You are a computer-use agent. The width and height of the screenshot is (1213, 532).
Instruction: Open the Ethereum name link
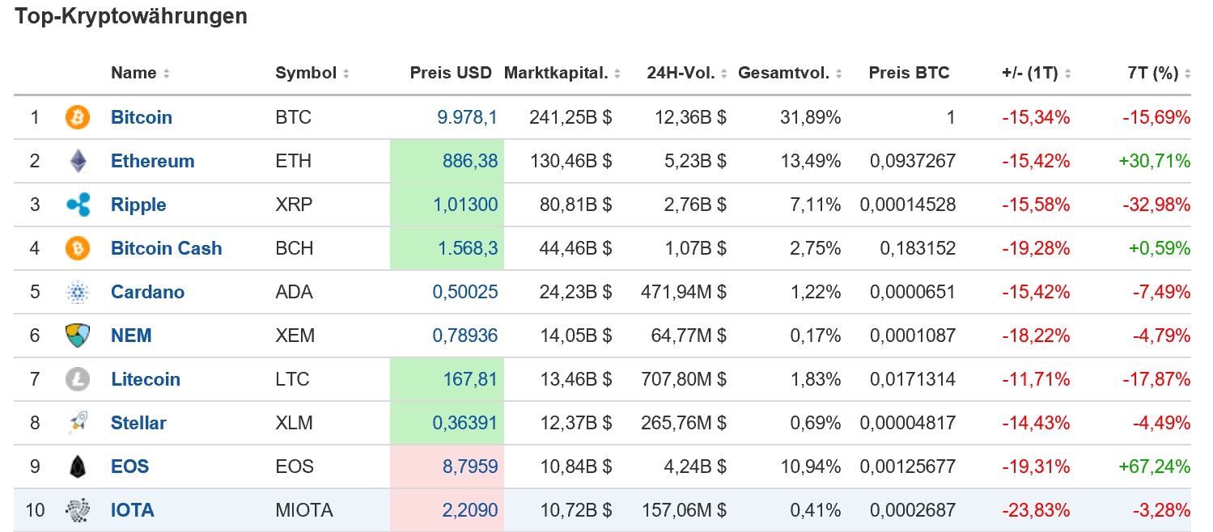tap(152, 161)
